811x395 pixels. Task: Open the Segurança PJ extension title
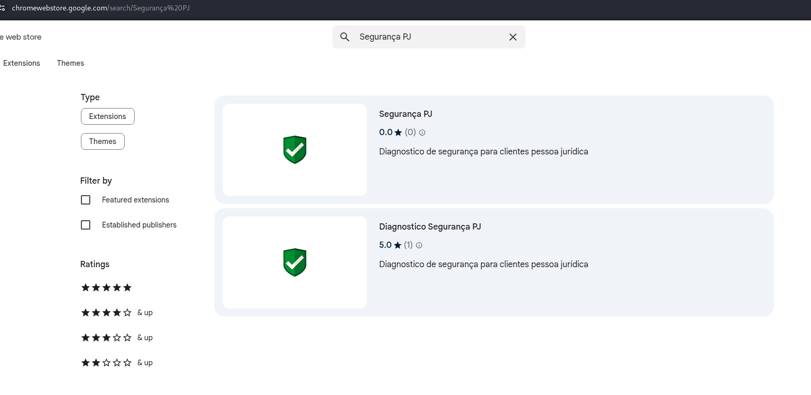[405, 114]
